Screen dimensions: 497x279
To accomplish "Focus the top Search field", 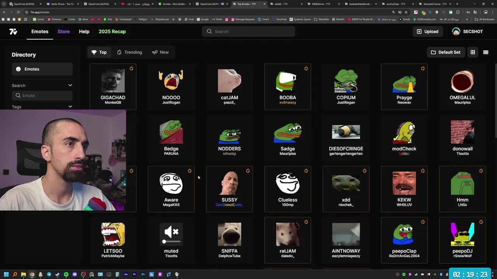I will pos(248,31).
